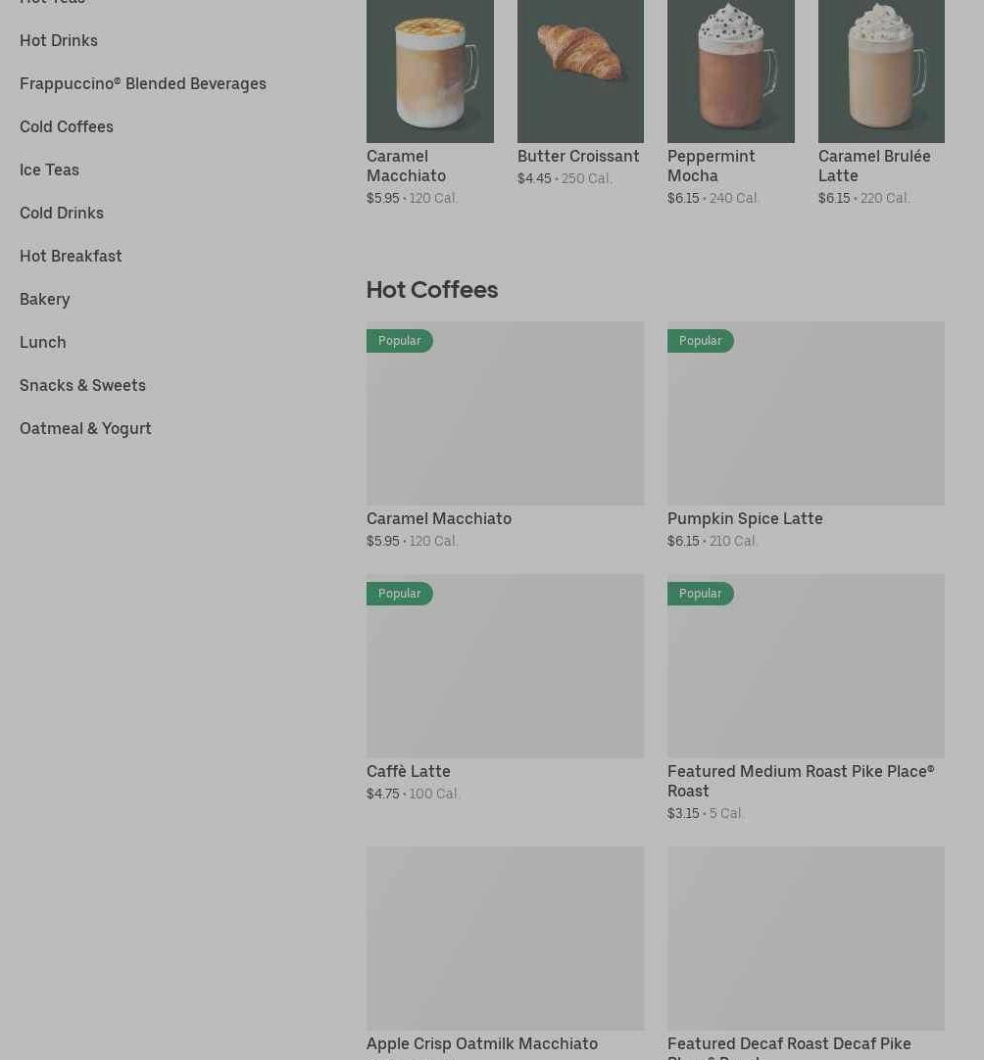Click Popular badge on Caffè Latte card
The width and height of the screenshot is (984, 1060).
click(399, 594)
